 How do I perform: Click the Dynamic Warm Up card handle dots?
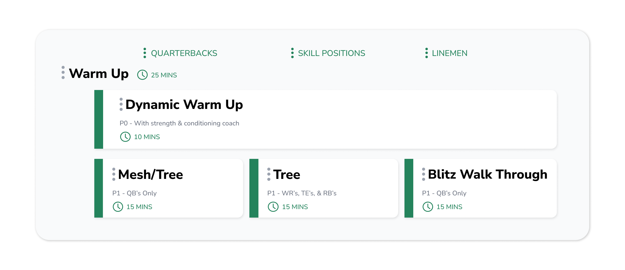click(x=121, y=104)
